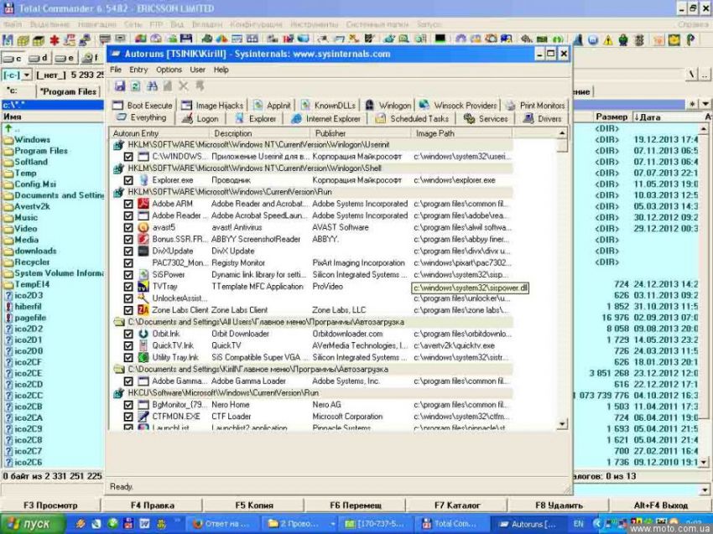
Task: Select the PAC7302_Mon Registry Monitor entry
Action: 312,262
